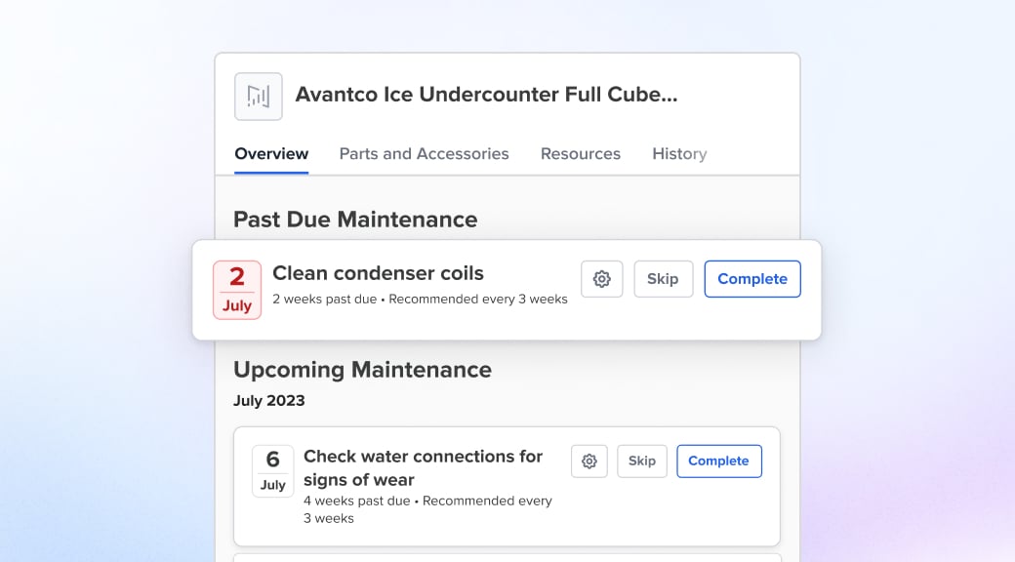
Task: Select the July 2023 month label
Action: 269,400
